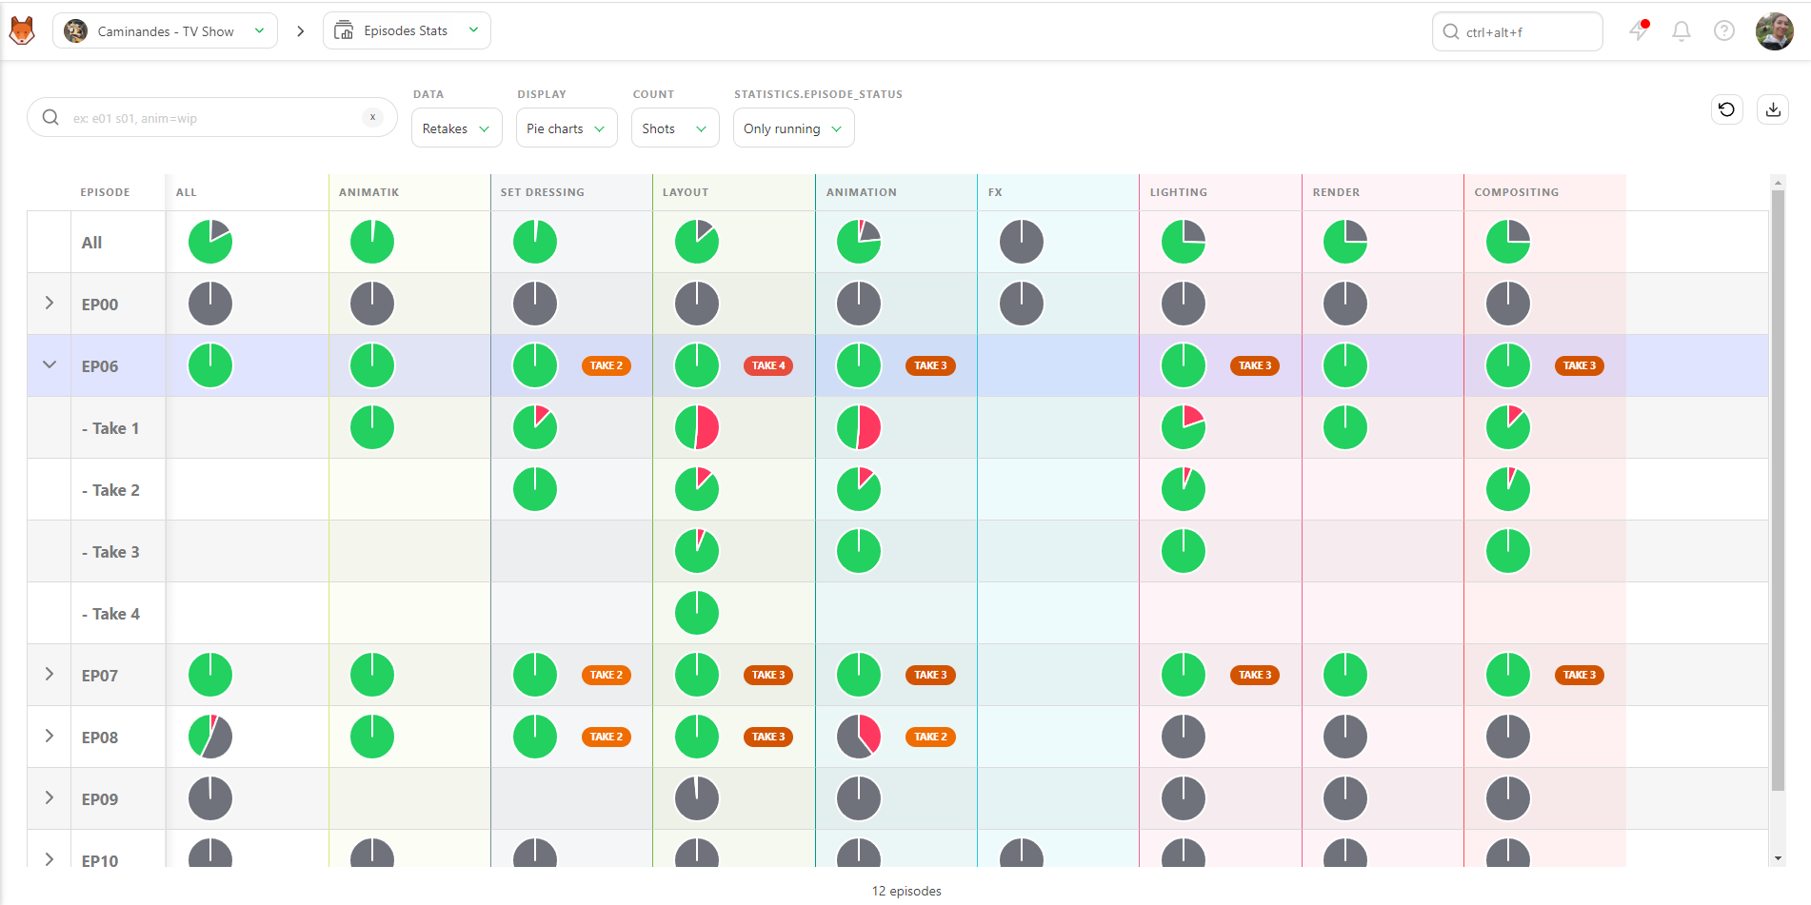Click the EP08 Animation red-grey pie chart
This screenshot has height=905, width=1811.
click(x=859, y=737)
